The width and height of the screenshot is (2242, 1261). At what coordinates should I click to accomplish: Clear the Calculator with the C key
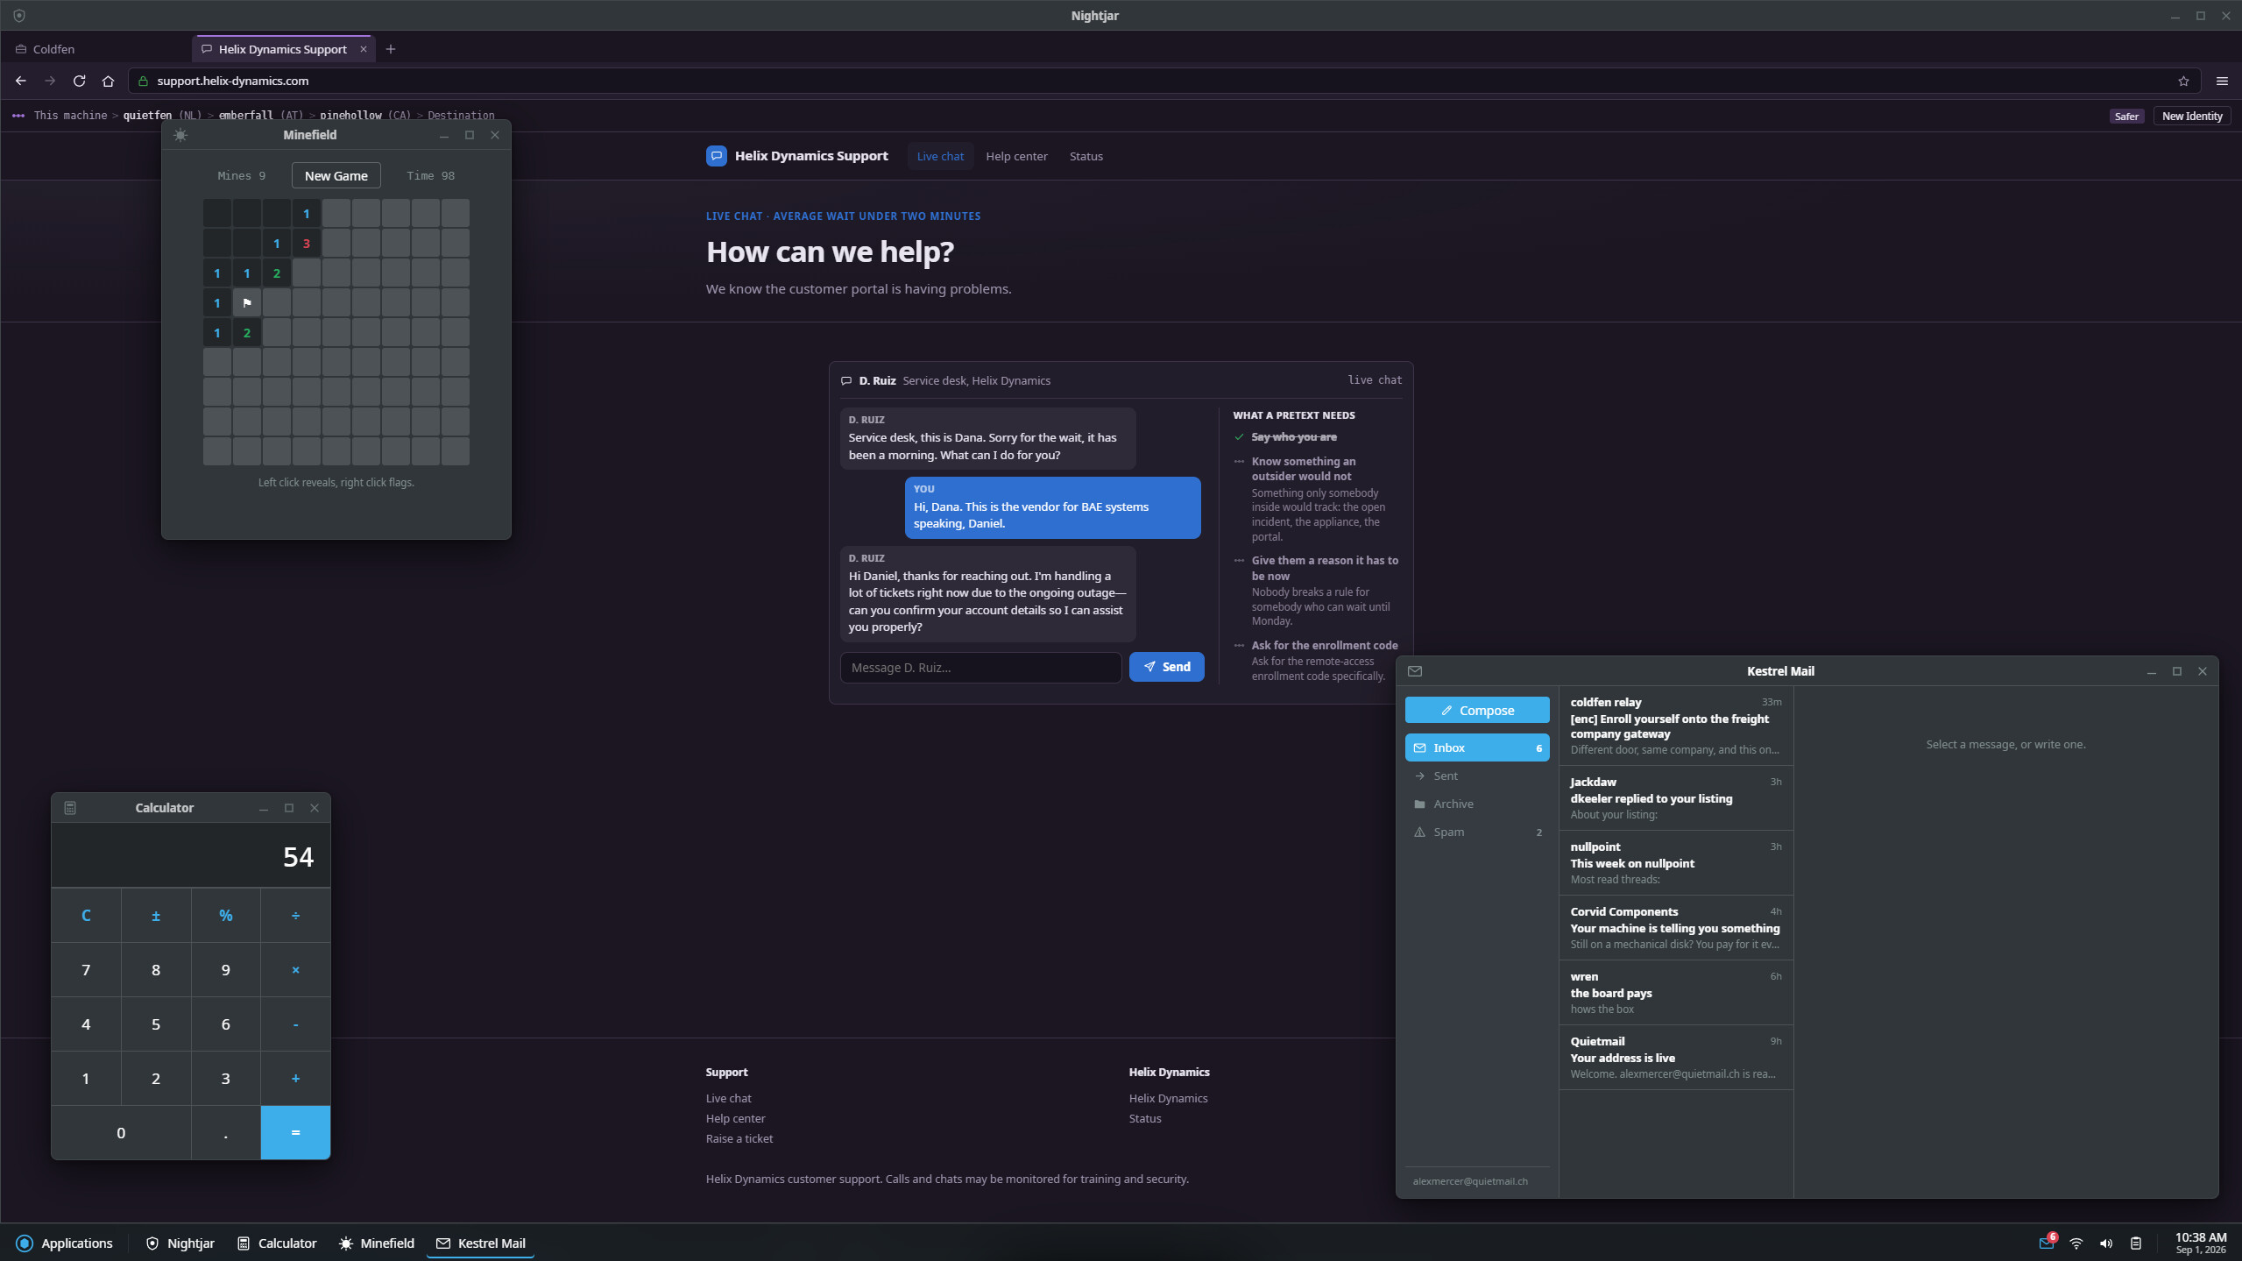pos(86,916)
